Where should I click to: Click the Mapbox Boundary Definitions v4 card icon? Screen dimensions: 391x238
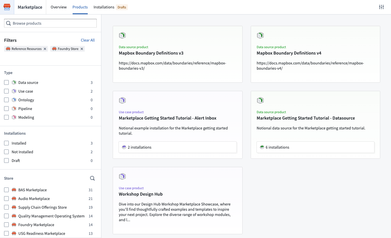(260, 35)
